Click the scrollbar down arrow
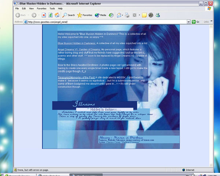This screenshot has height=176, width=220. (211, 165)
